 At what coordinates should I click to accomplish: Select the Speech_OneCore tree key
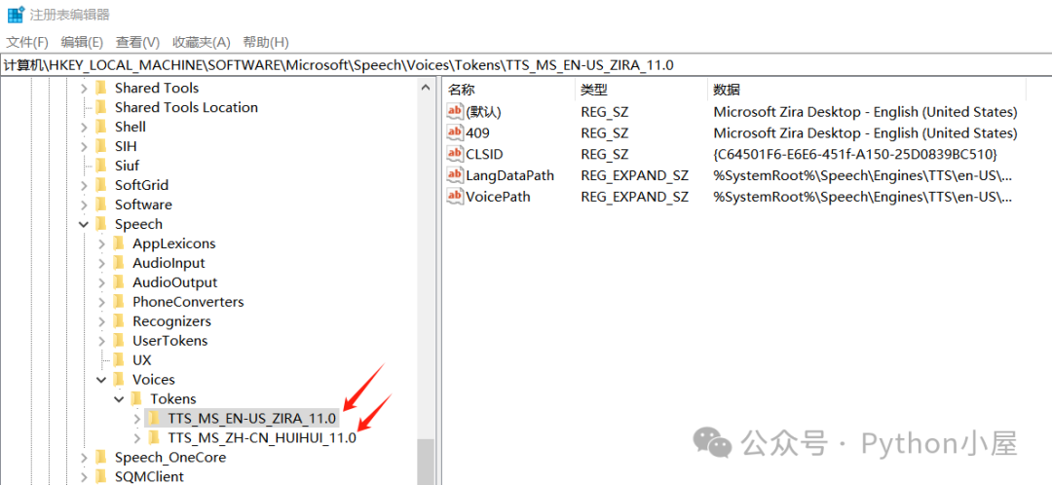tap(170, 458)
